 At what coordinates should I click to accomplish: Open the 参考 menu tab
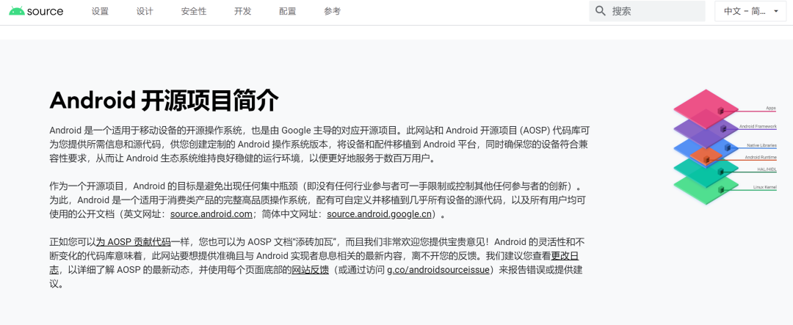point(333,11)
